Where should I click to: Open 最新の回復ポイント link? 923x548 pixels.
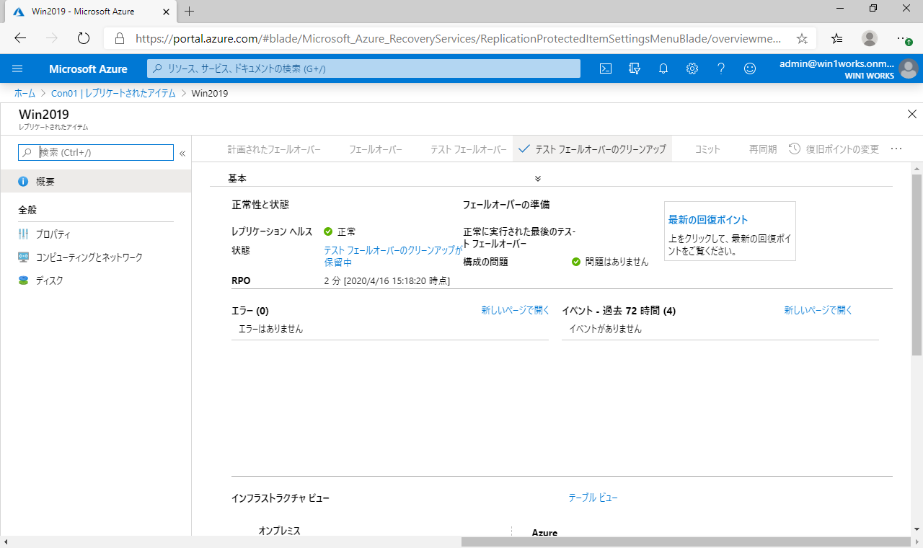[708, 220]
